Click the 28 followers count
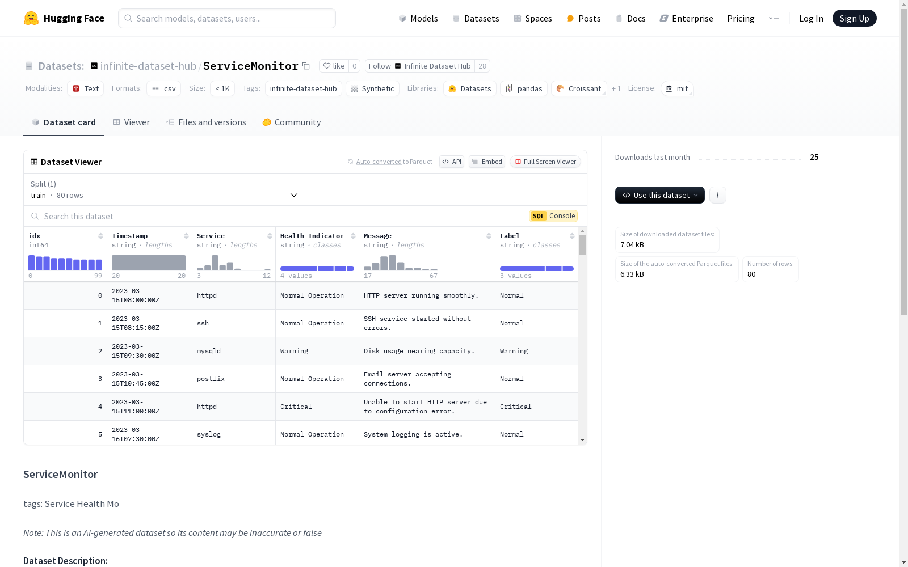This screenshot has height=567, width=908. (x=482, y=66)
